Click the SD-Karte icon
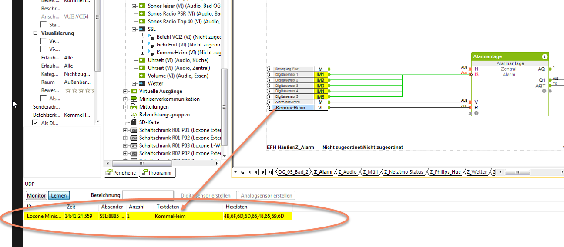The width and height of the screenshot is (564, 247). tap(134, 122)
